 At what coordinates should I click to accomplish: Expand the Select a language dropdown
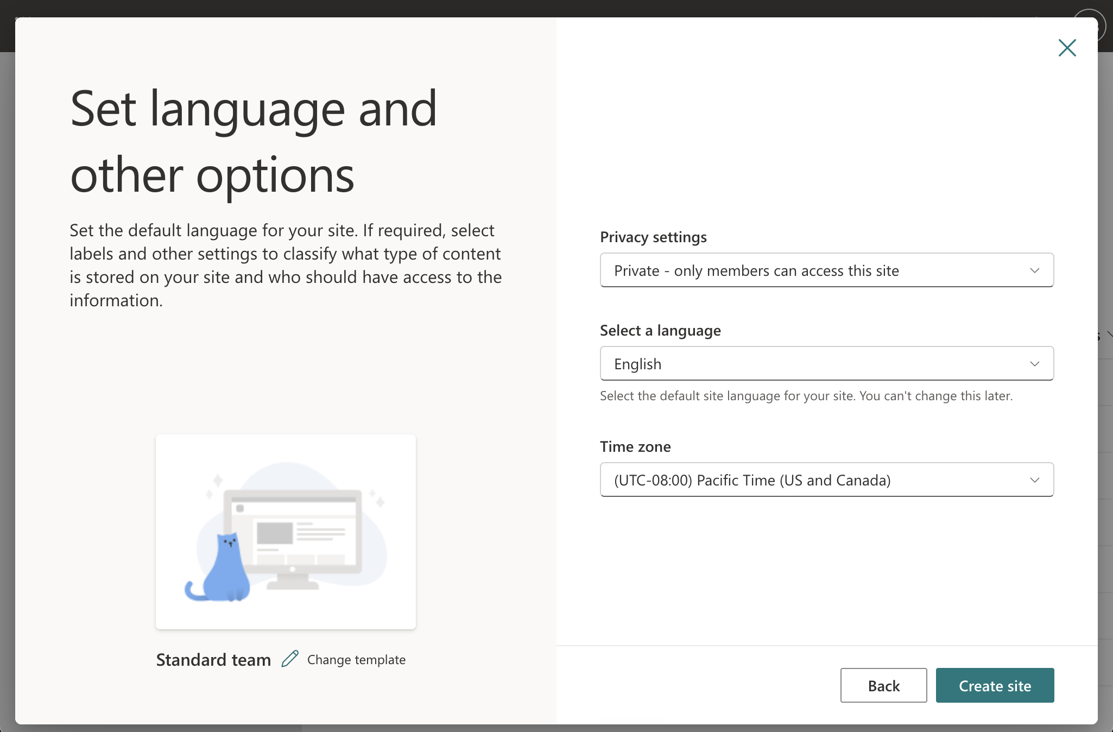coord(826,363)
